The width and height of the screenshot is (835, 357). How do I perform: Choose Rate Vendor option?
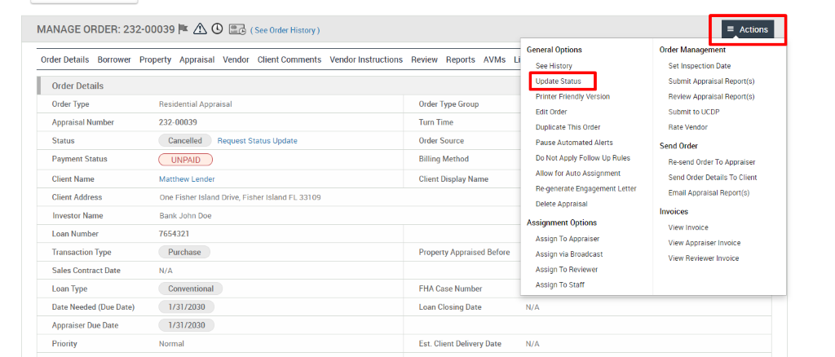(x=688, y=128)
